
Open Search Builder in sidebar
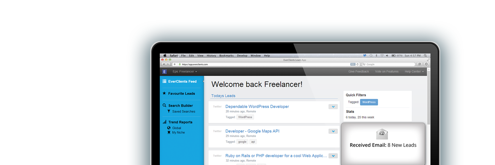[x=180, y=106]
